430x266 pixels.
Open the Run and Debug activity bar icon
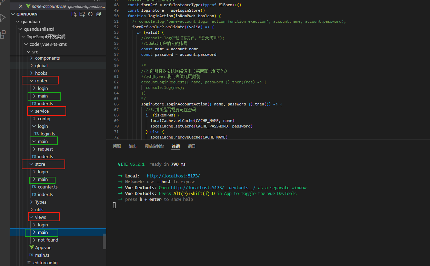[x=3, y=17]
